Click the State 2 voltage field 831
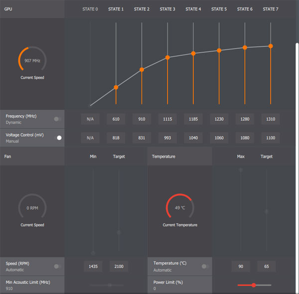Viewport: 299px width, 294px height. 142,138
